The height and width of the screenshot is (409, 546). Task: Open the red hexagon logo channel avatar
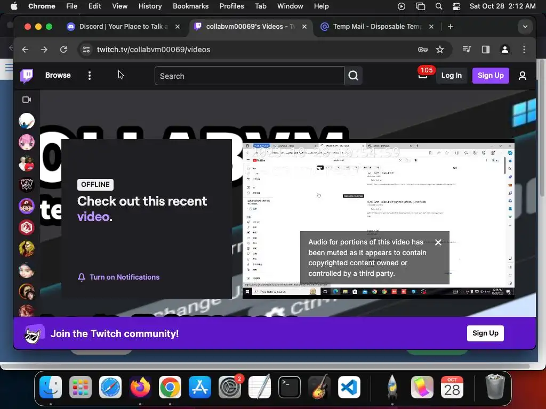(27, 227)
